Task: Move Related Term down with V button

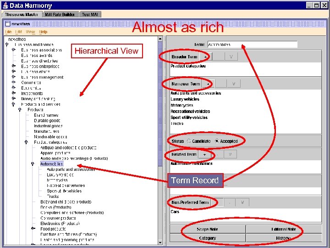Action: click(230, 154)
